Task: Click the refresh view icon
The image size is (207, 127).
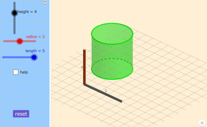Action: click(x=45, y=3)
